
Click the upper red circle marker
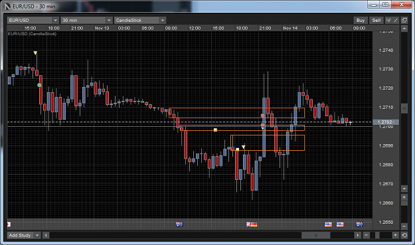coord(263,116)
